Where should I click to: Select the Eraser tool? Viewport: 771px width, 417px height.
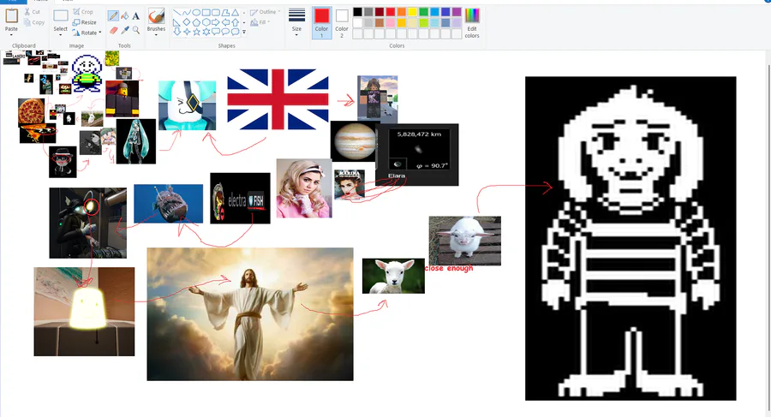(113, 31)
